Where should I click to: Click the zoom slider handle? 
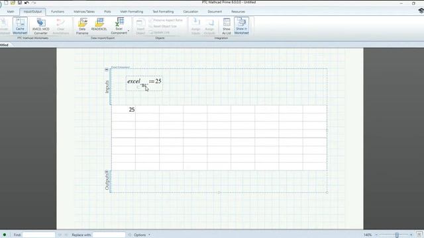click(397, 235)
